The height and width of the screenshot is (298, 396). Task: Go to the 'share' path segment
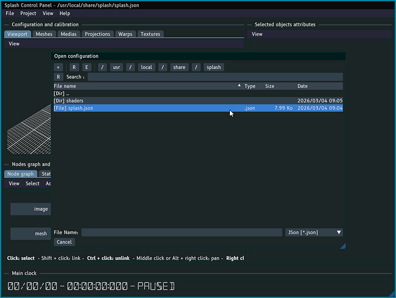pos(179,67)
